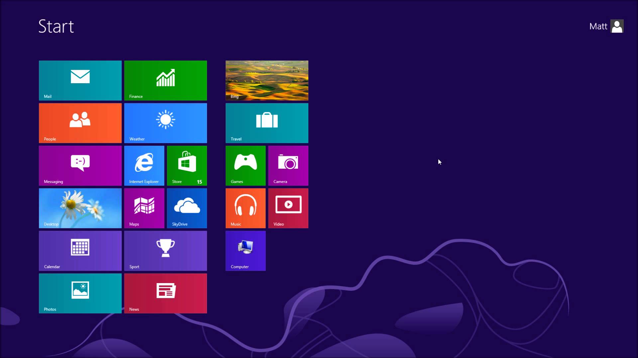Launch the Photos tile

(80, 293)
